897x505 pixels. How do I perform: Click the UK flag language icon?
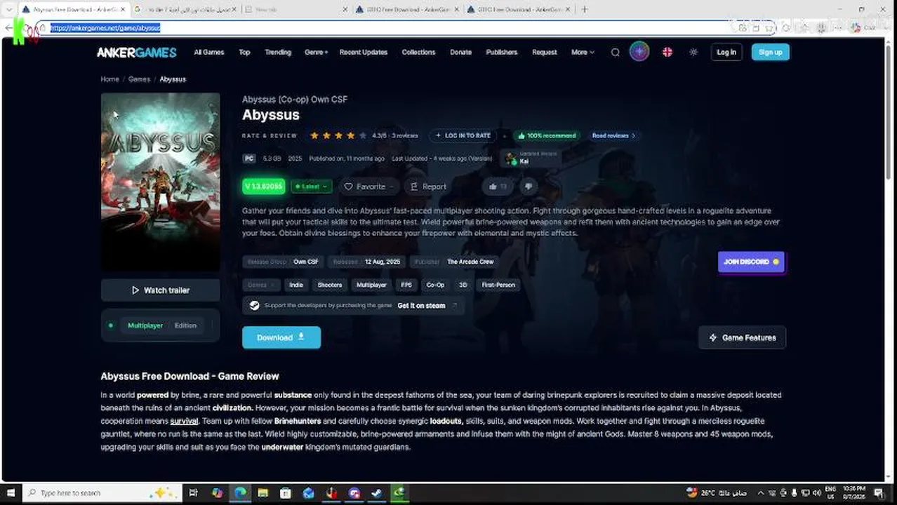tap(667, 52)
